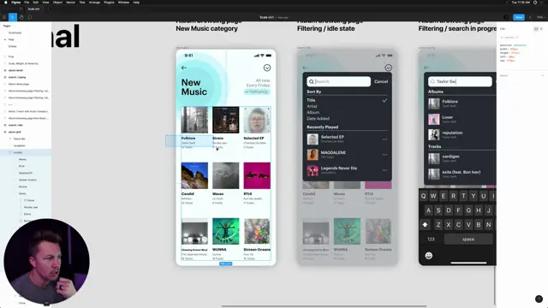
Task: Select the cardigan track result
Action: [x=462, y=158]
